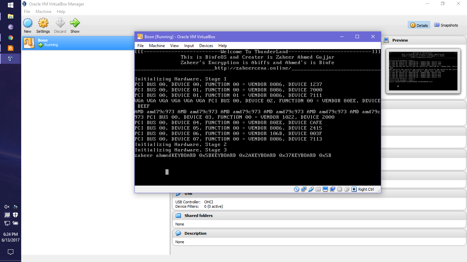Image resolution: width=467 pixels, height=262 pixels.
Task: Click inside the Boon guest display
Action: click(257, 117)
